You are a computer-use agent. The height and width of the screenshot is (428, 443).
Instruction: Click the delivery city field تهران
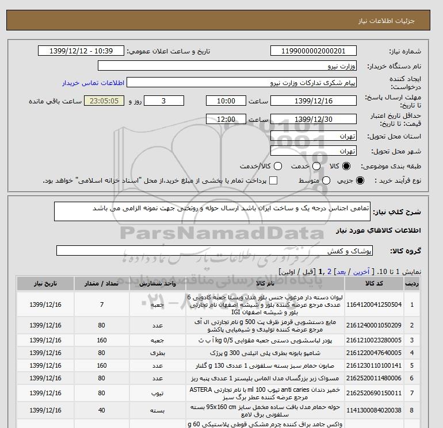pos(314,151)
